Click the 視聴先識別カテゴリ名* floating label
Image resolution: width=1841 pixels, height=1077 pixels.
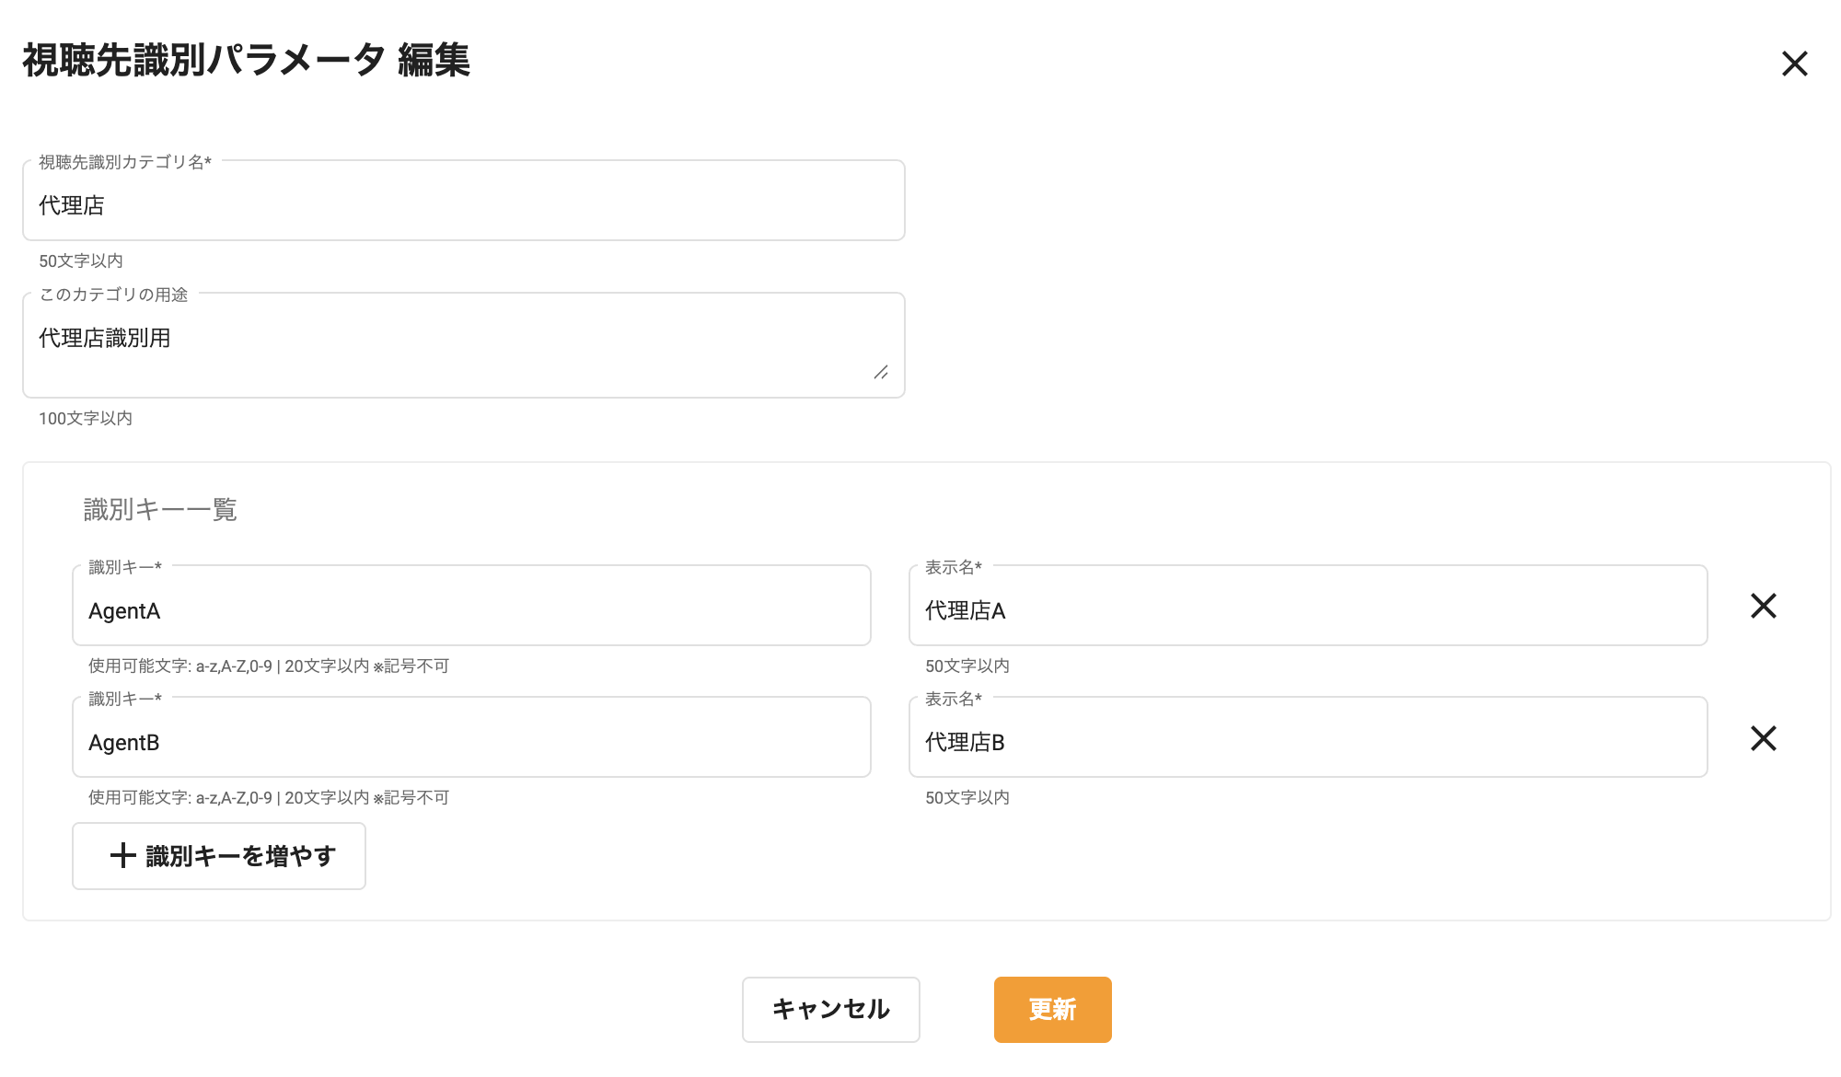(125, 162)
